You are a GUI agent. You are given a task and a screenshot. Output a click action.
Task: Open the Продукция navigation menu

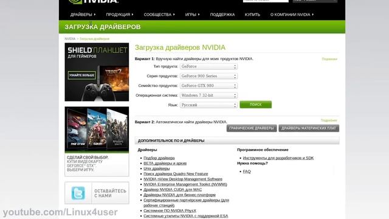click(120, 15)
